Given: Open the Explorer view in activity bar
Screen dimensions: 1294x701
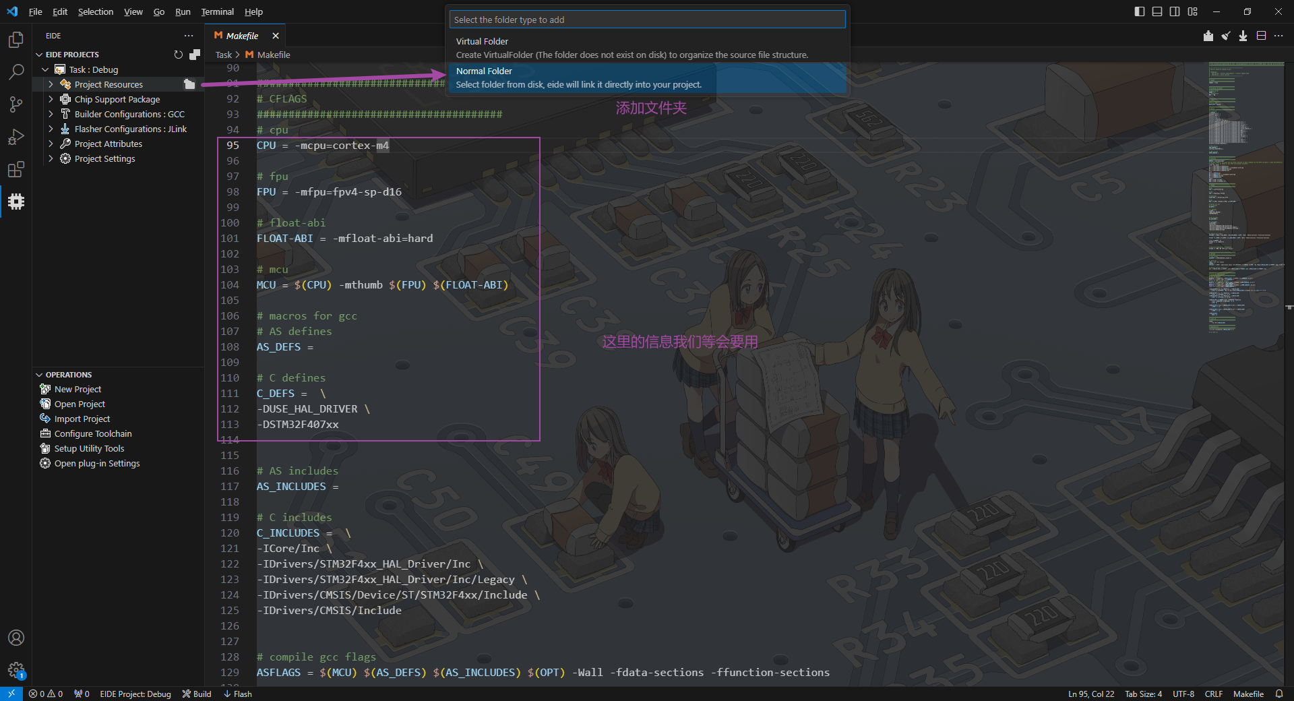Looking at the screenshot, I should (x=16, y=40).
